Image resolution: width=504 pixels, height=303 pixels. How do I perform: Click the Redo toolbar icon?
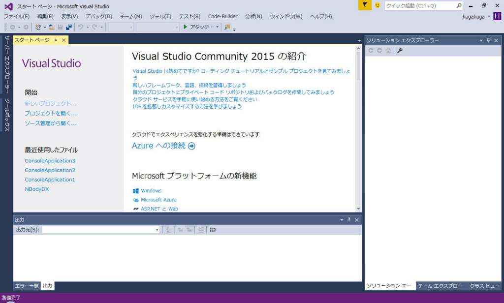coord(94,28)
